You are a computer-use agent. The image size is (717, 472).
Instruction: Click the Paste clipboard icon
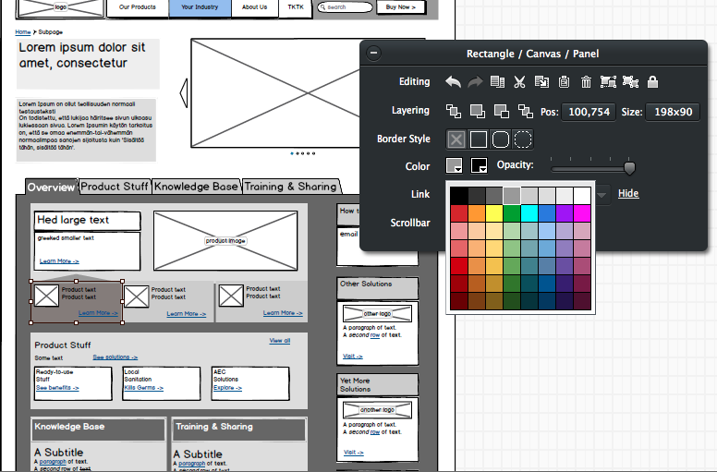[x=565, y=82]
